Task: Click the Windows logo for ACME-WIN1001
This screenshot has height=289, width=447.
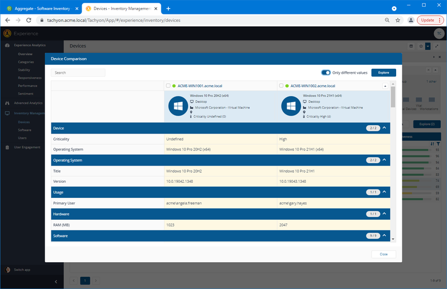Action: [178, 106]
